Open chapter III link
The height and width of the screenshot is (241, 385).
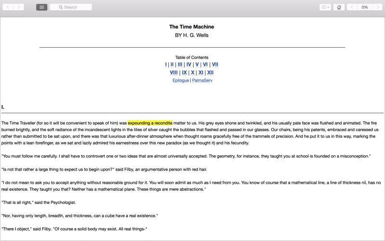click(180, 65)
